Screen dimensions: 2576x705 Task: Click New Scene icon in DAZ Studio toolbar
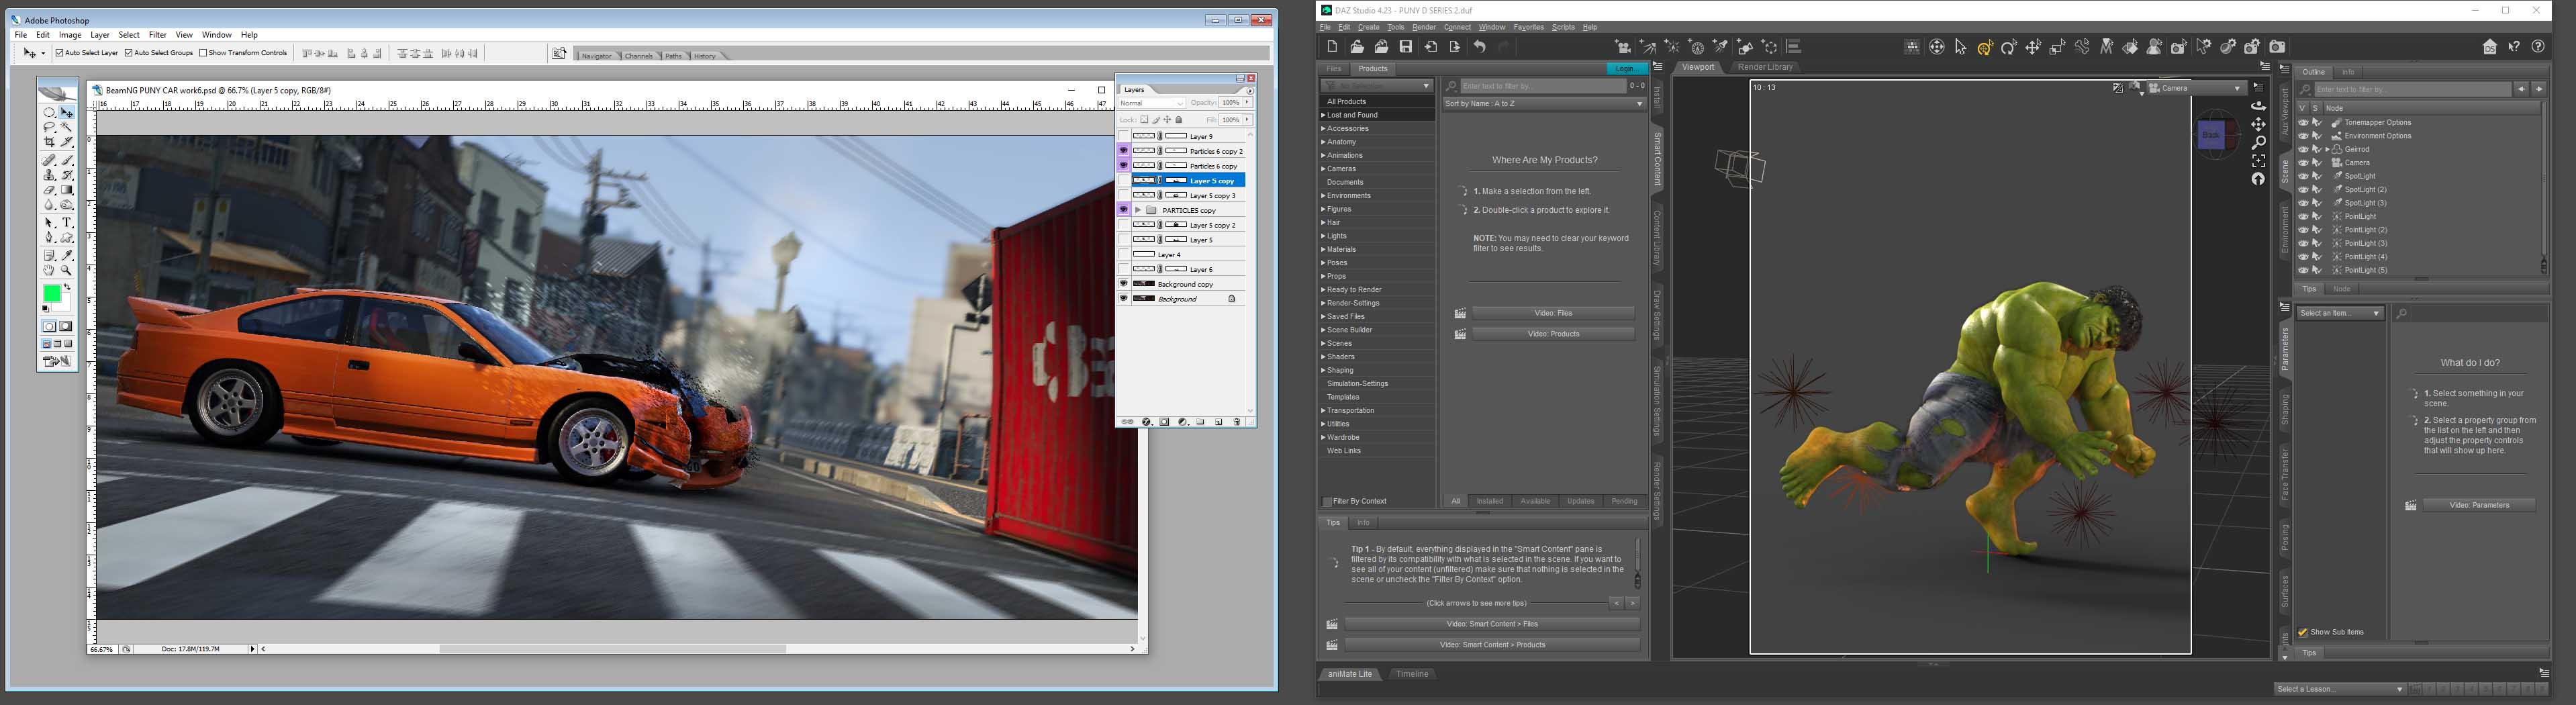[x=1332, y=46]
